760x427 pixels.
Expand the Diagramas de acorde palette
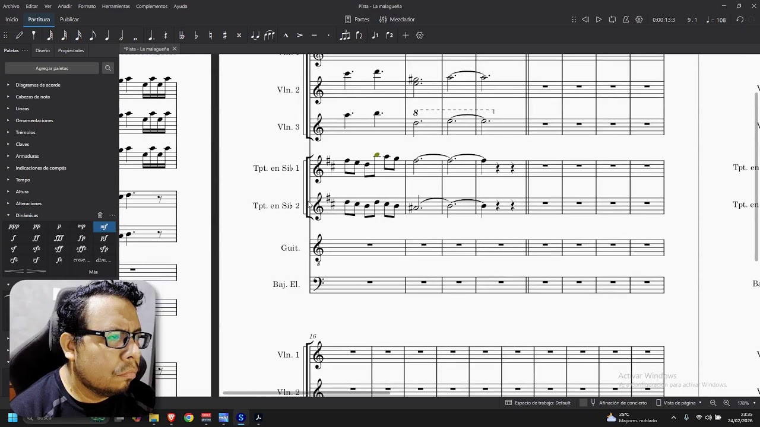pyautogui.click(x=8, y=85)
